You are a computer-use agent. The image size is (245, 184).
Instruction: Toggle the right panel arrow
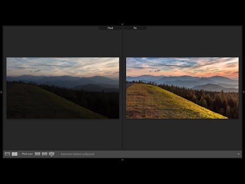click(x=243, y=92)
